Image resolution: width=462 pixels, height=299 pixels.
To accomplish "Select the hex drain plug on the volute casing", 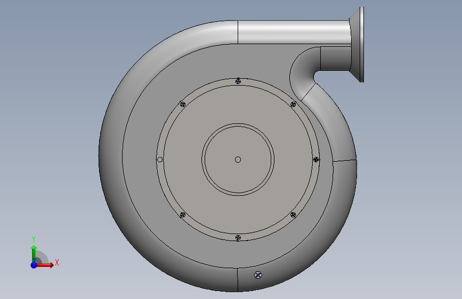I will 258,275.
